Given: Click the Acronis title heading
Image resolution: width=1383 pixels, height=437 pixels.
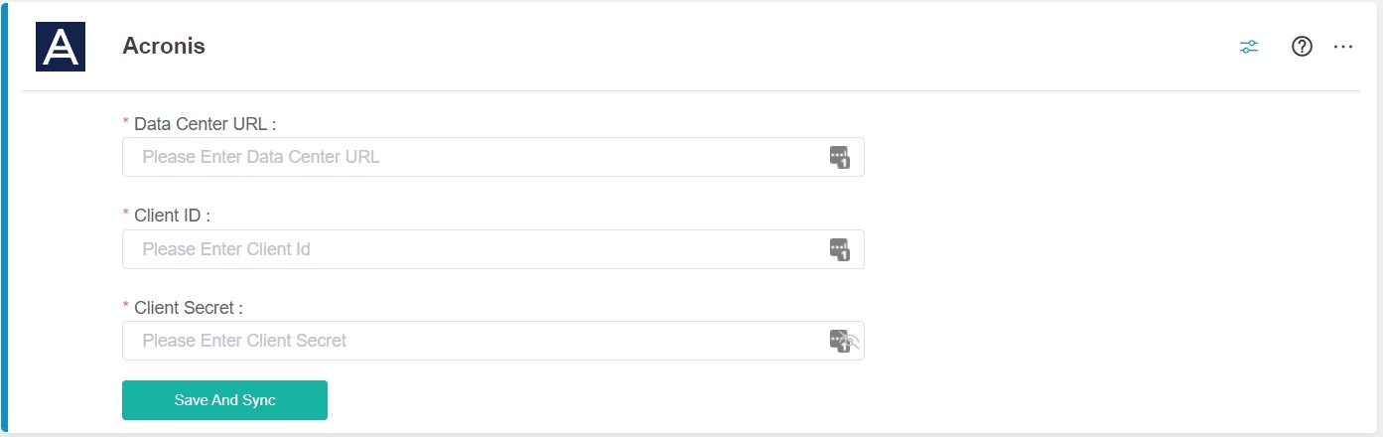Looking at the screenshot, I should pyautogui.click(x=164, y=46).
